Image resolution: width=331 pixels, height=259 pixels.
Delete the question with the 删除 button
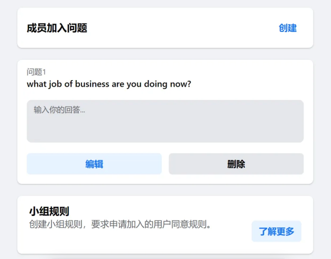(236, 164)
